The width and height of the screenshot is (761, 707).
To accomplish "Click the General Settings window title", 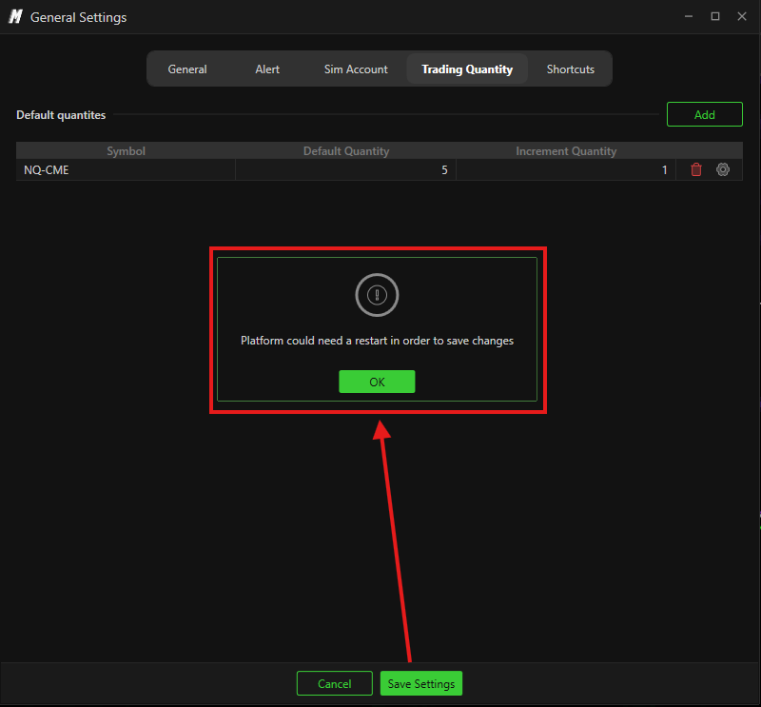I will 78,17.
